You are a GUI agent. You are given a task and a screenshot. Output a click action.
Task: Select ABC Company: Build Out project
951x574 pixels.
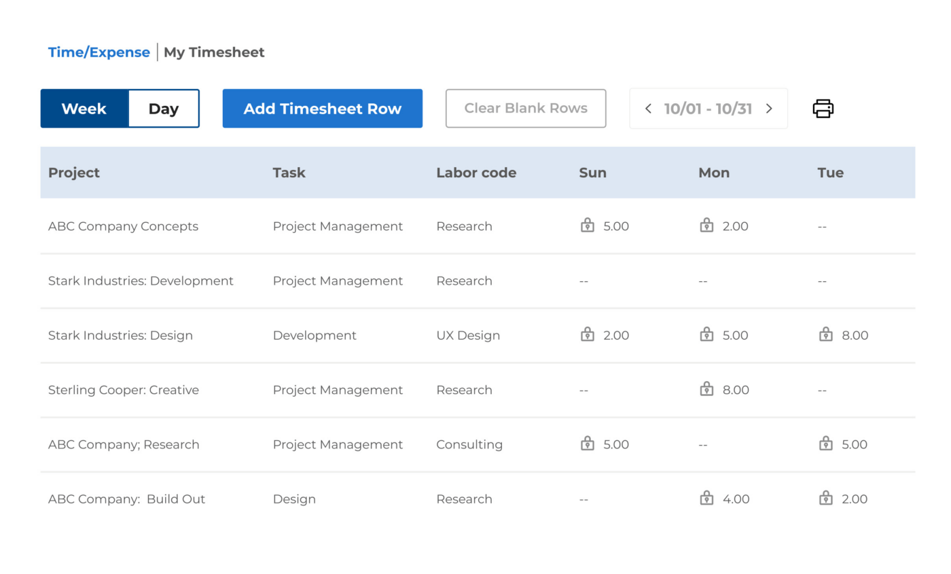126,499
